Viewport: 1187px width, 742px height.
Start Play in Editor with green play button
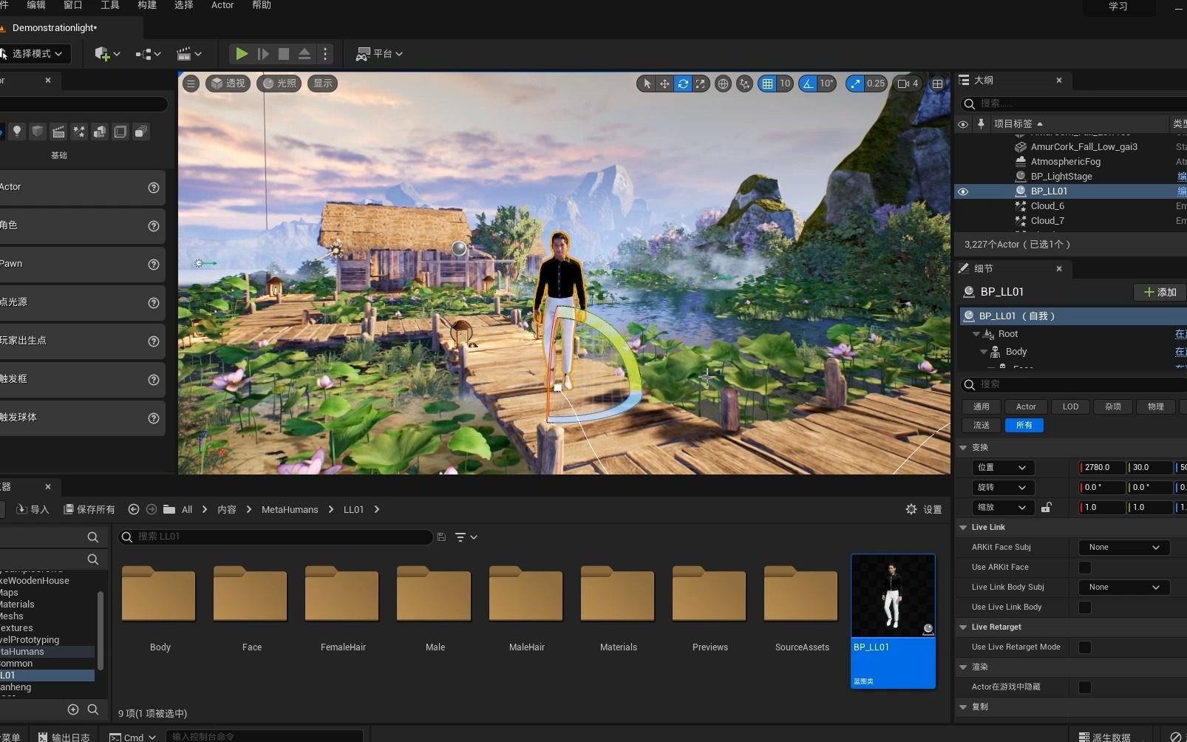pyautogui.click(x=241, y=54)
